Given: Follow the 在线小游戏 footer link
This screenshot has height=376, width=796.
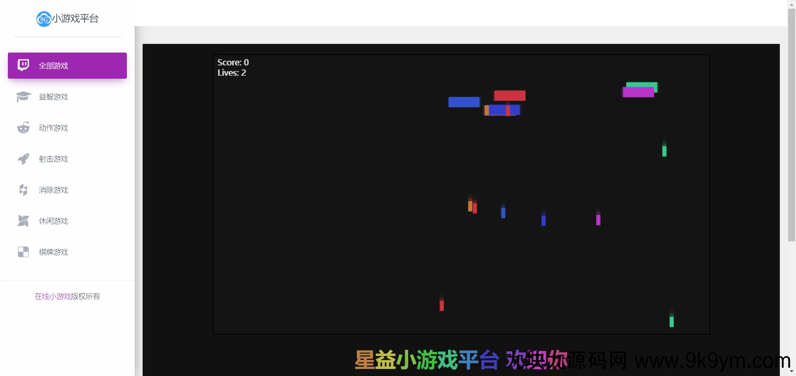Looking at the screenshot, I should click(53, 296).
